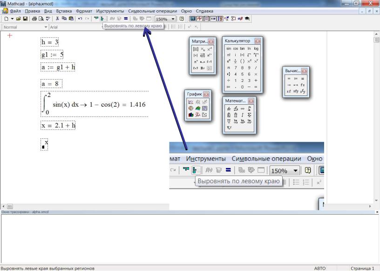The height and width of the screenshot is (271, 380).
Task: Click the symbolic arrow → in Вычисления palette
Action: [289, 85]
